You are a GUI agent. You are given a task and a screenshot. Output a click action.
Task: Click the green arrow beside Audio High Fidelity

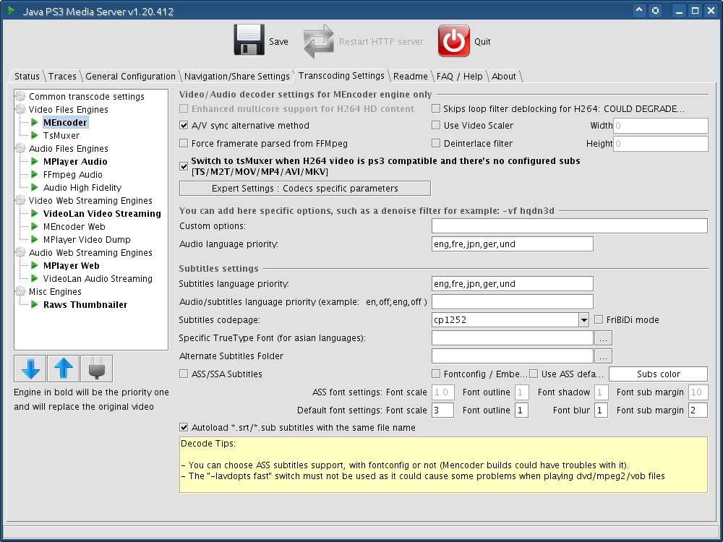tap(35, 188)
